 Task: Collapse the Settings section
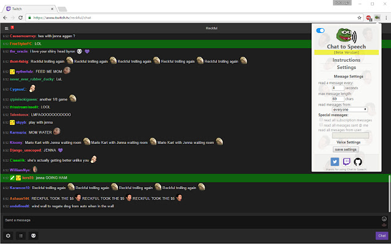(346, 68)
